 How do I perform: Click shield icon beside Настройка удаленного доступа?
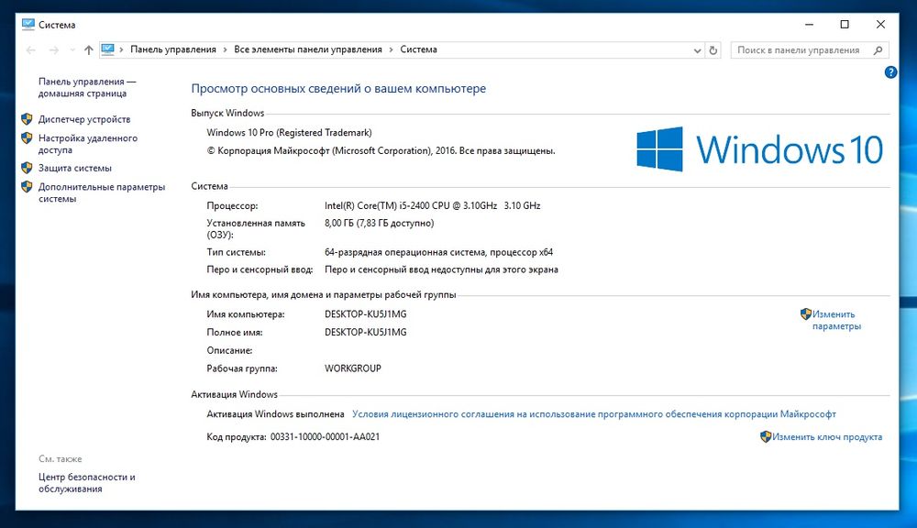(x=27, y=138)
